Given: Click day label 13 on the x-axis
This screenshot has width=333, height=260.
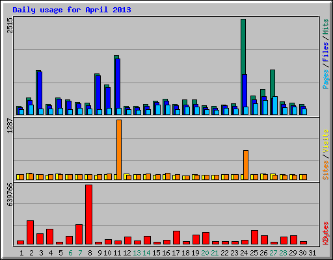Looking at the screenshot, I should tap(137, 253).
